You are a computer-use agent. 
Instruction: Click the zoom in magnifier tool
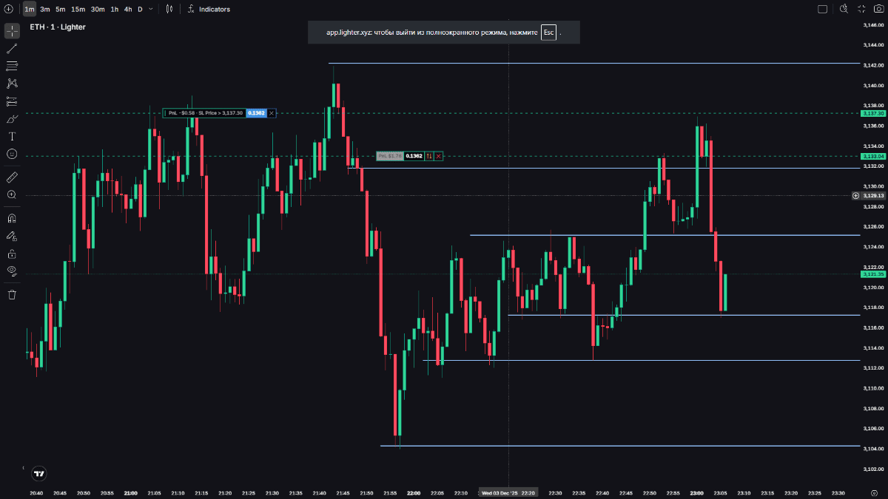pos(12,195)
